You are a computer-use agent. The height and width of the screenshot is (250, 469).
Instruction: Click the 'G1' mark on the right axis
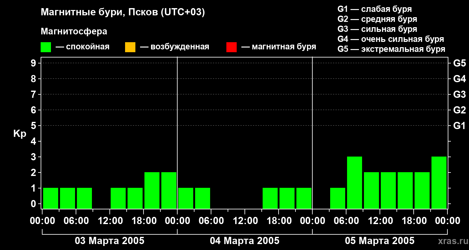coord(459,126)
